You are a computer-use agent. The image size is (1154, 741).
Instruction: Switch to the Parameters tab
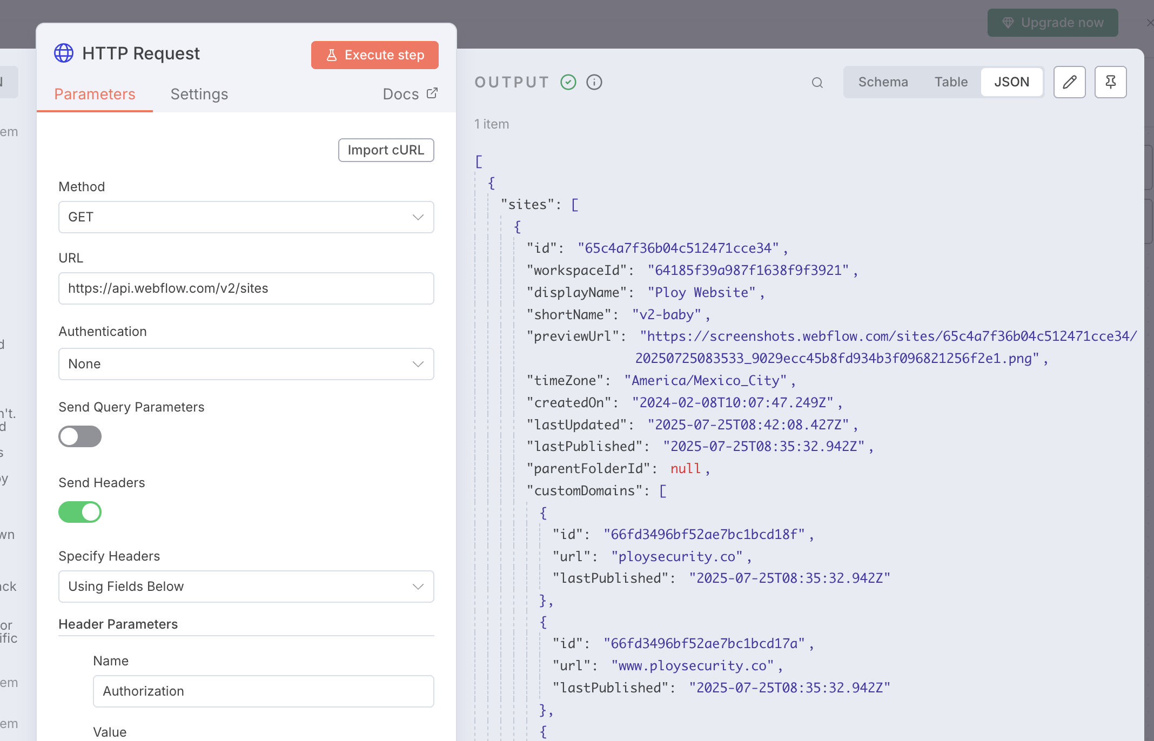(x=95, y=94)
